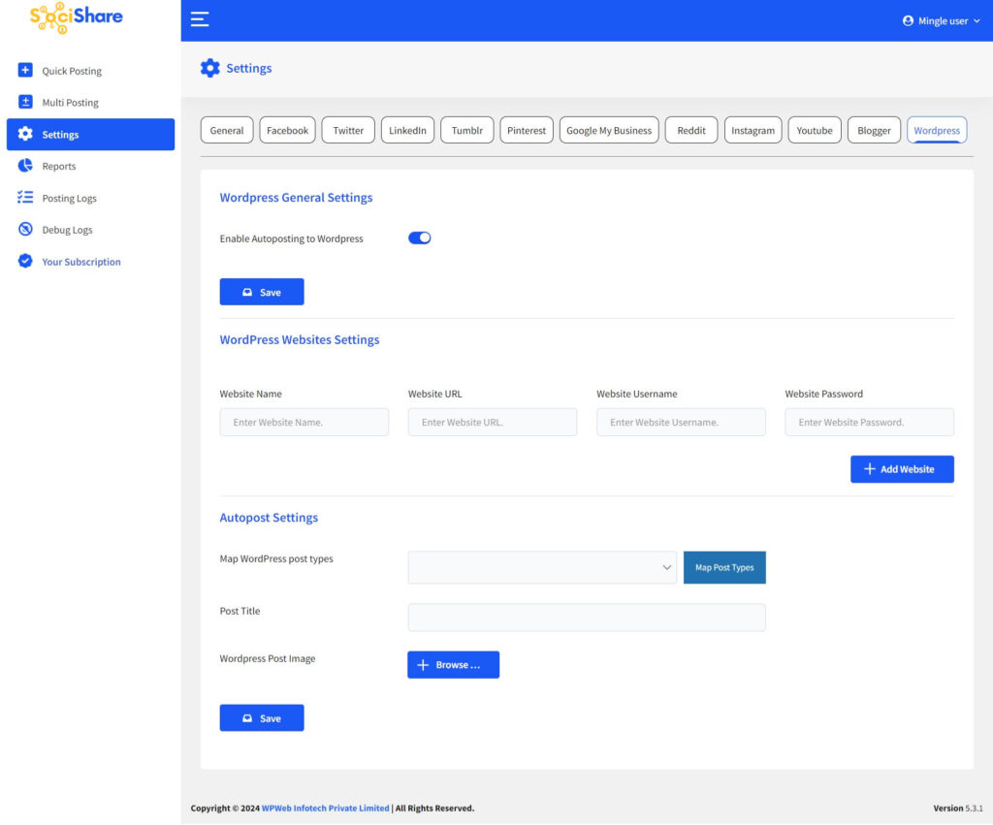
Task: Open the General settings tab
Action: (x=227, y=131)
